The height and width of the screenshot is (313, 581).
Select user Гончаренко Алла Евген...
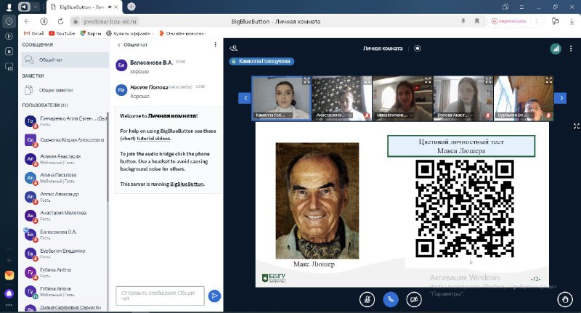pos(65,121)
